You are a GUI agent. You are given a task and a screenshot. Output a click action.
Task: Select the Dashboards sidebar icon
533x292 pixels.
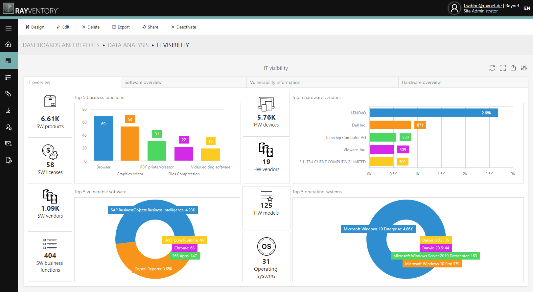pyautogui.click(x=9, y=61)
